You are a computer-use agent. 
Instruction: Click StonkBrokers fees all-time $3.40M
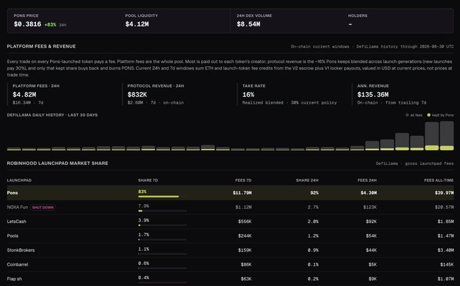point(446,250)
